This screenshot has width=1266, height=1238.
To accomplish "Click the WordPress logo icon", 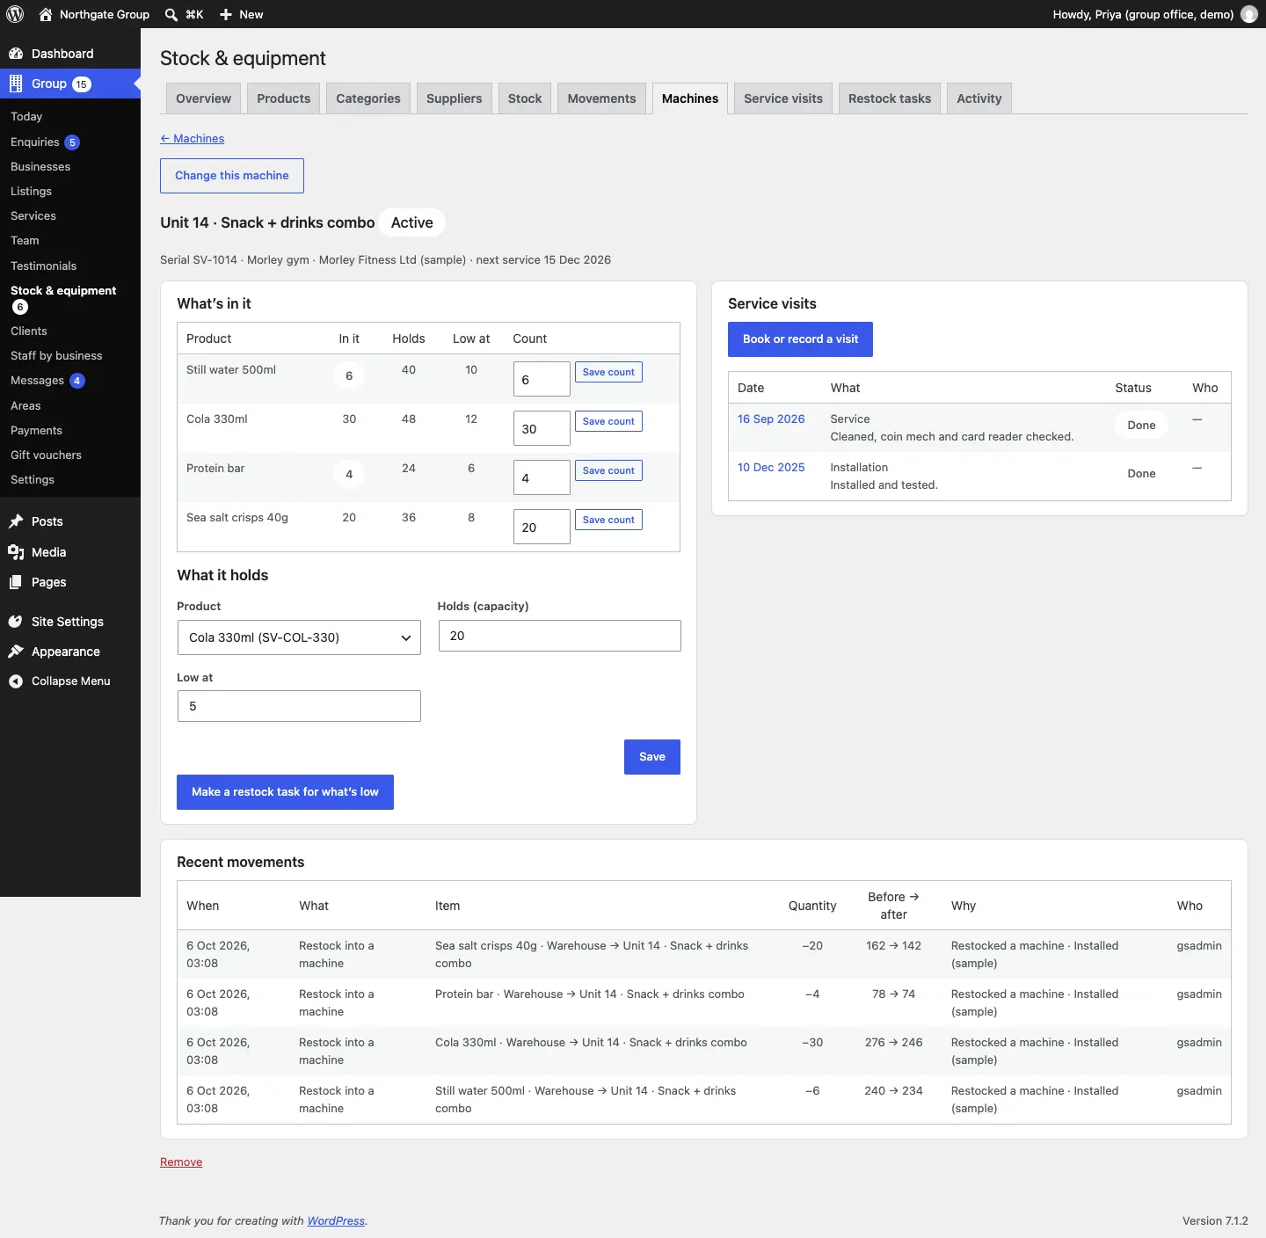I will pyautogui.click(x=15, y=14).
